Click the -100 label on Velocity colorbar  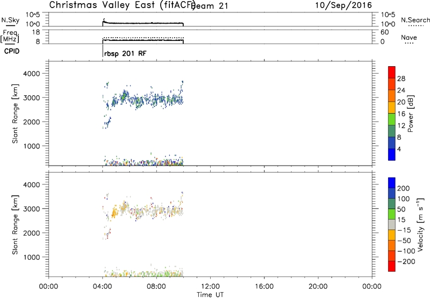pyautogui.click(x=406, y=251)
